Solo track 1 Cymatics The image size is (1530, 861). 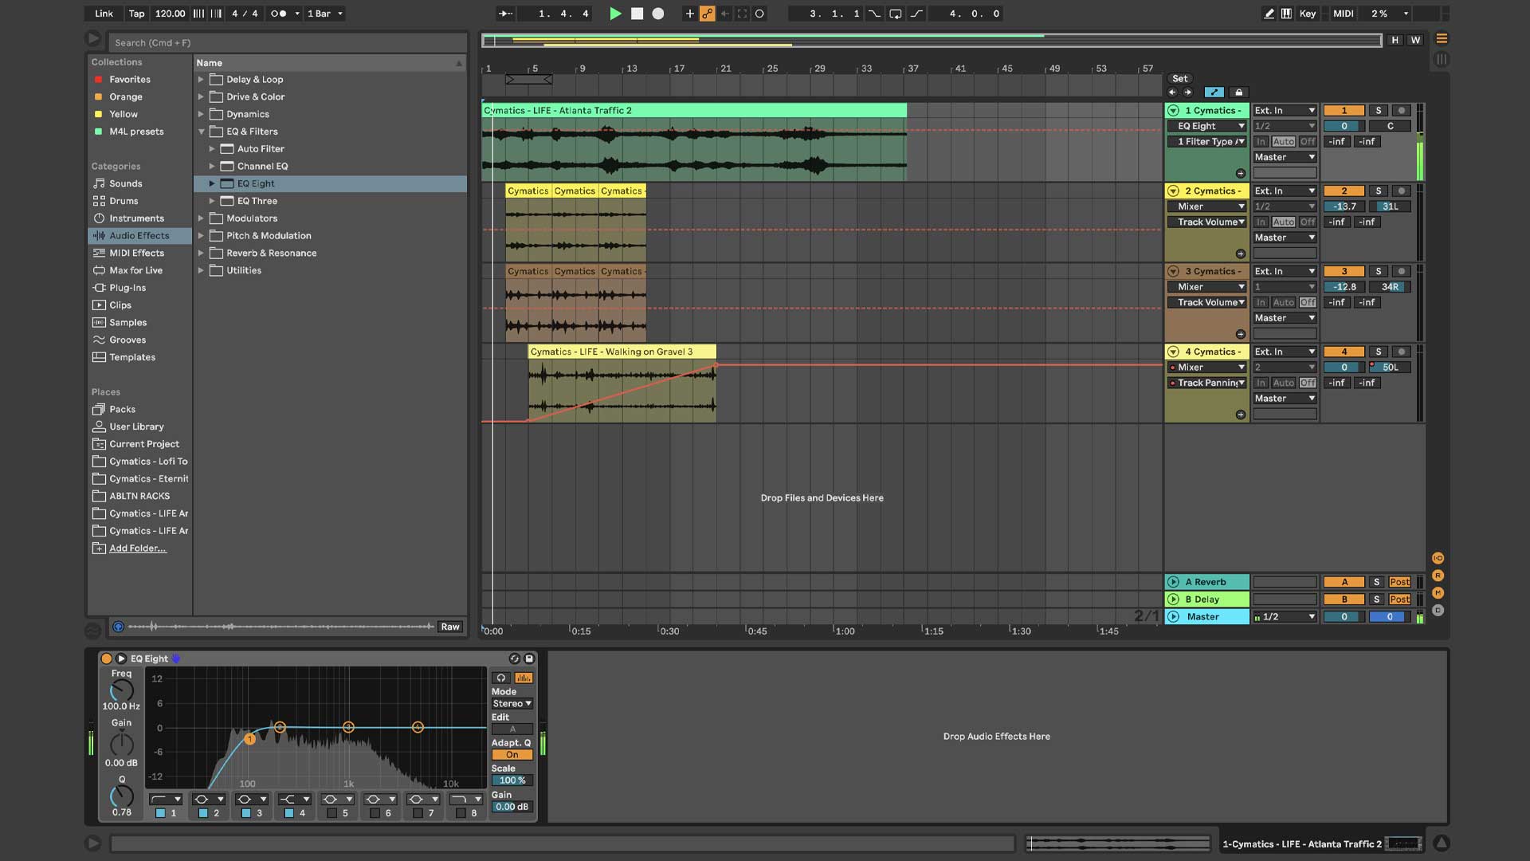click(1378, 111)
